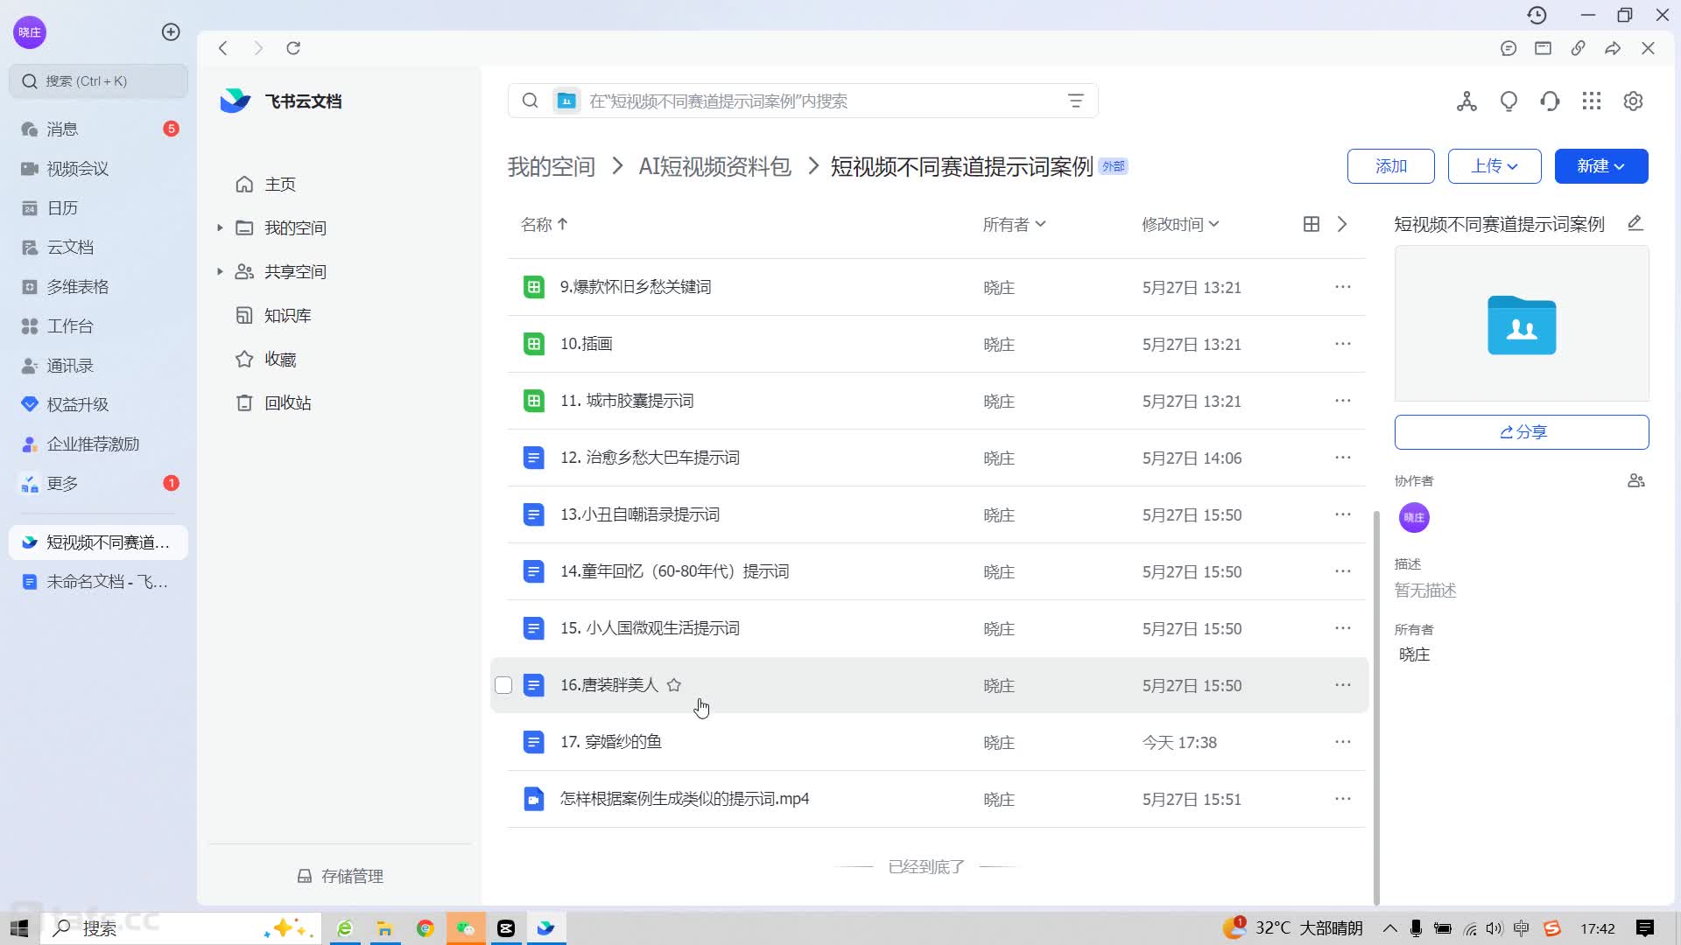Open the 上传 upload dropdown
Screen dimensions: 1681x945
[x=1494, y=166]
